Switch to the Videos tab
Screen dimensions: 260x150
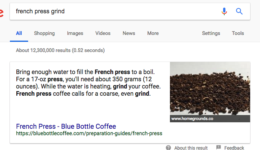[103, 33]
